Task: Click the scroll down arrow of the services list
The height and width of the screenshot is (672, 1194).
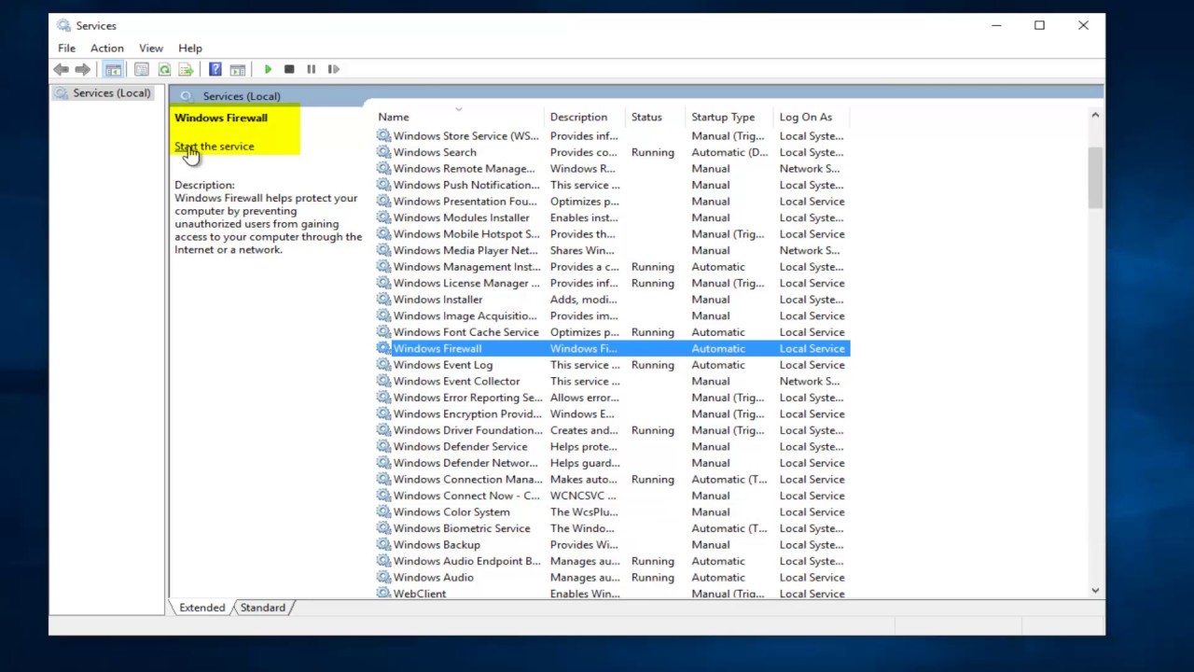Action: [x=1095, y=590]
